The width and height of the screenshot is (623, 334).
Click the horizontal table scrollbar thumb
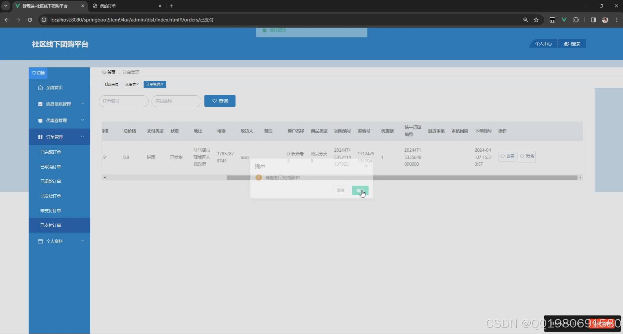click(402, 178)
